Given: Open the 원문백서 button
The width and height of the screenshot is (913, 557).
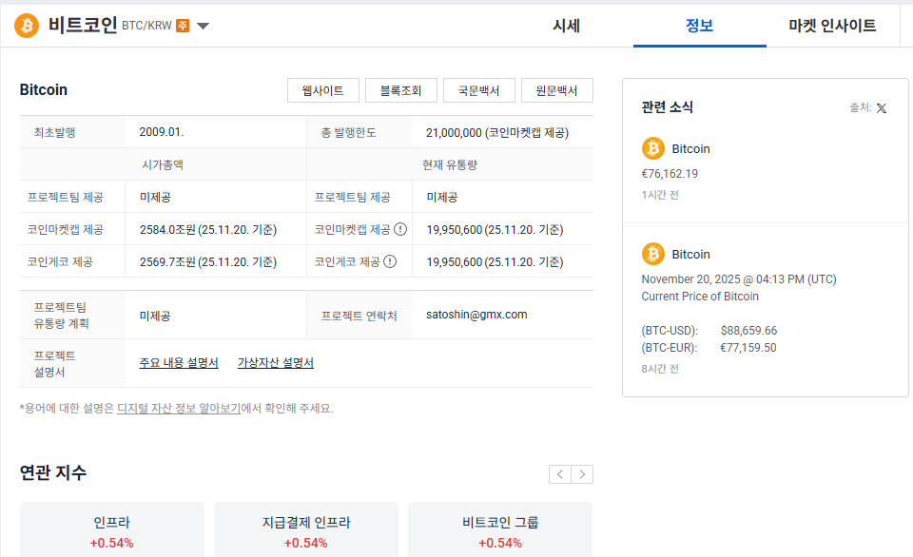Looking at the screenshot, I should 557,90.
